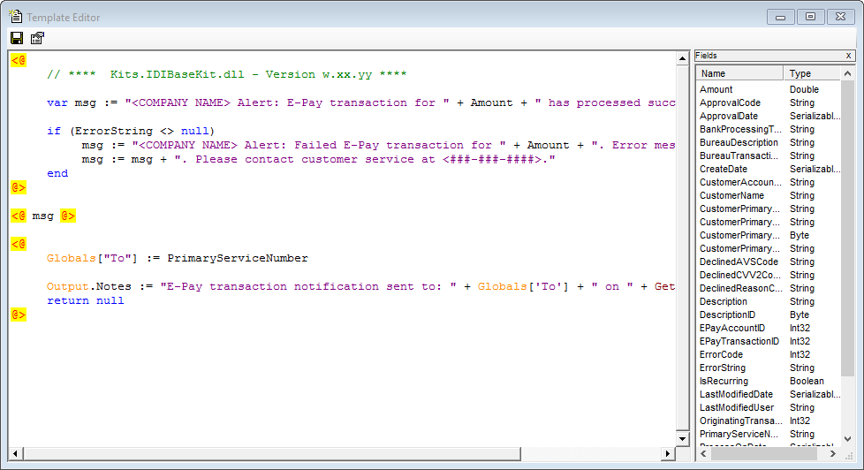Select the ApprovalDate field
The width and height of the screenshot is (864, 470).
(769, 116)
